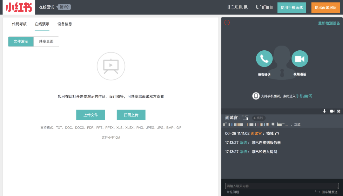The image size is (343, 196).
Task: Click 重新检测设备 link
Action: (329, 23)
